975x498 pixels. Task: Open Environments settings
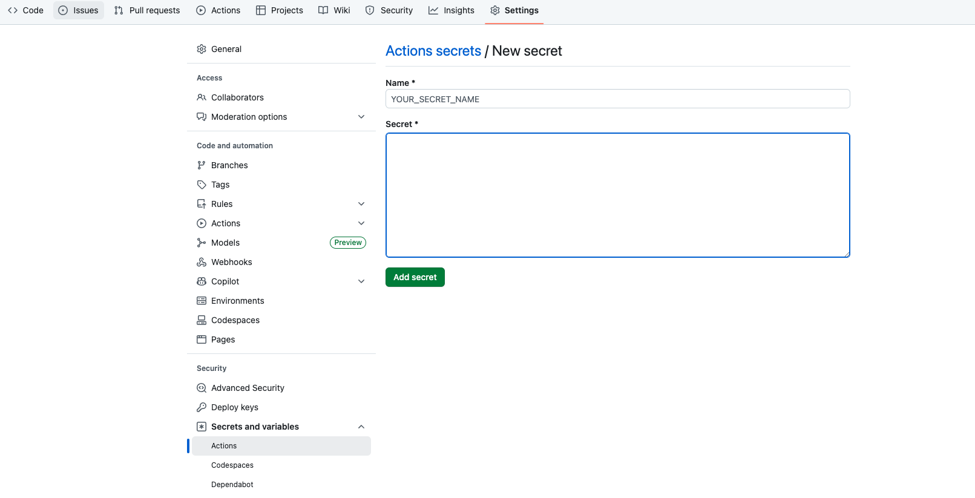281,301
